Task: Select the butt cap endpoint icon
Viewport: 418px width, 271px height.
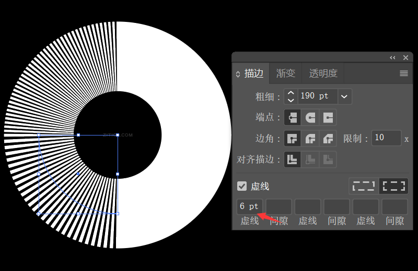Action: 293,117
